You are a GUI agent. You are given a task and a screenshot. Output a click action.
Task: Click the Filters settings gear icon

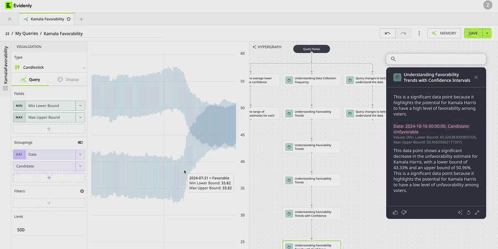(x=82, y=191)
